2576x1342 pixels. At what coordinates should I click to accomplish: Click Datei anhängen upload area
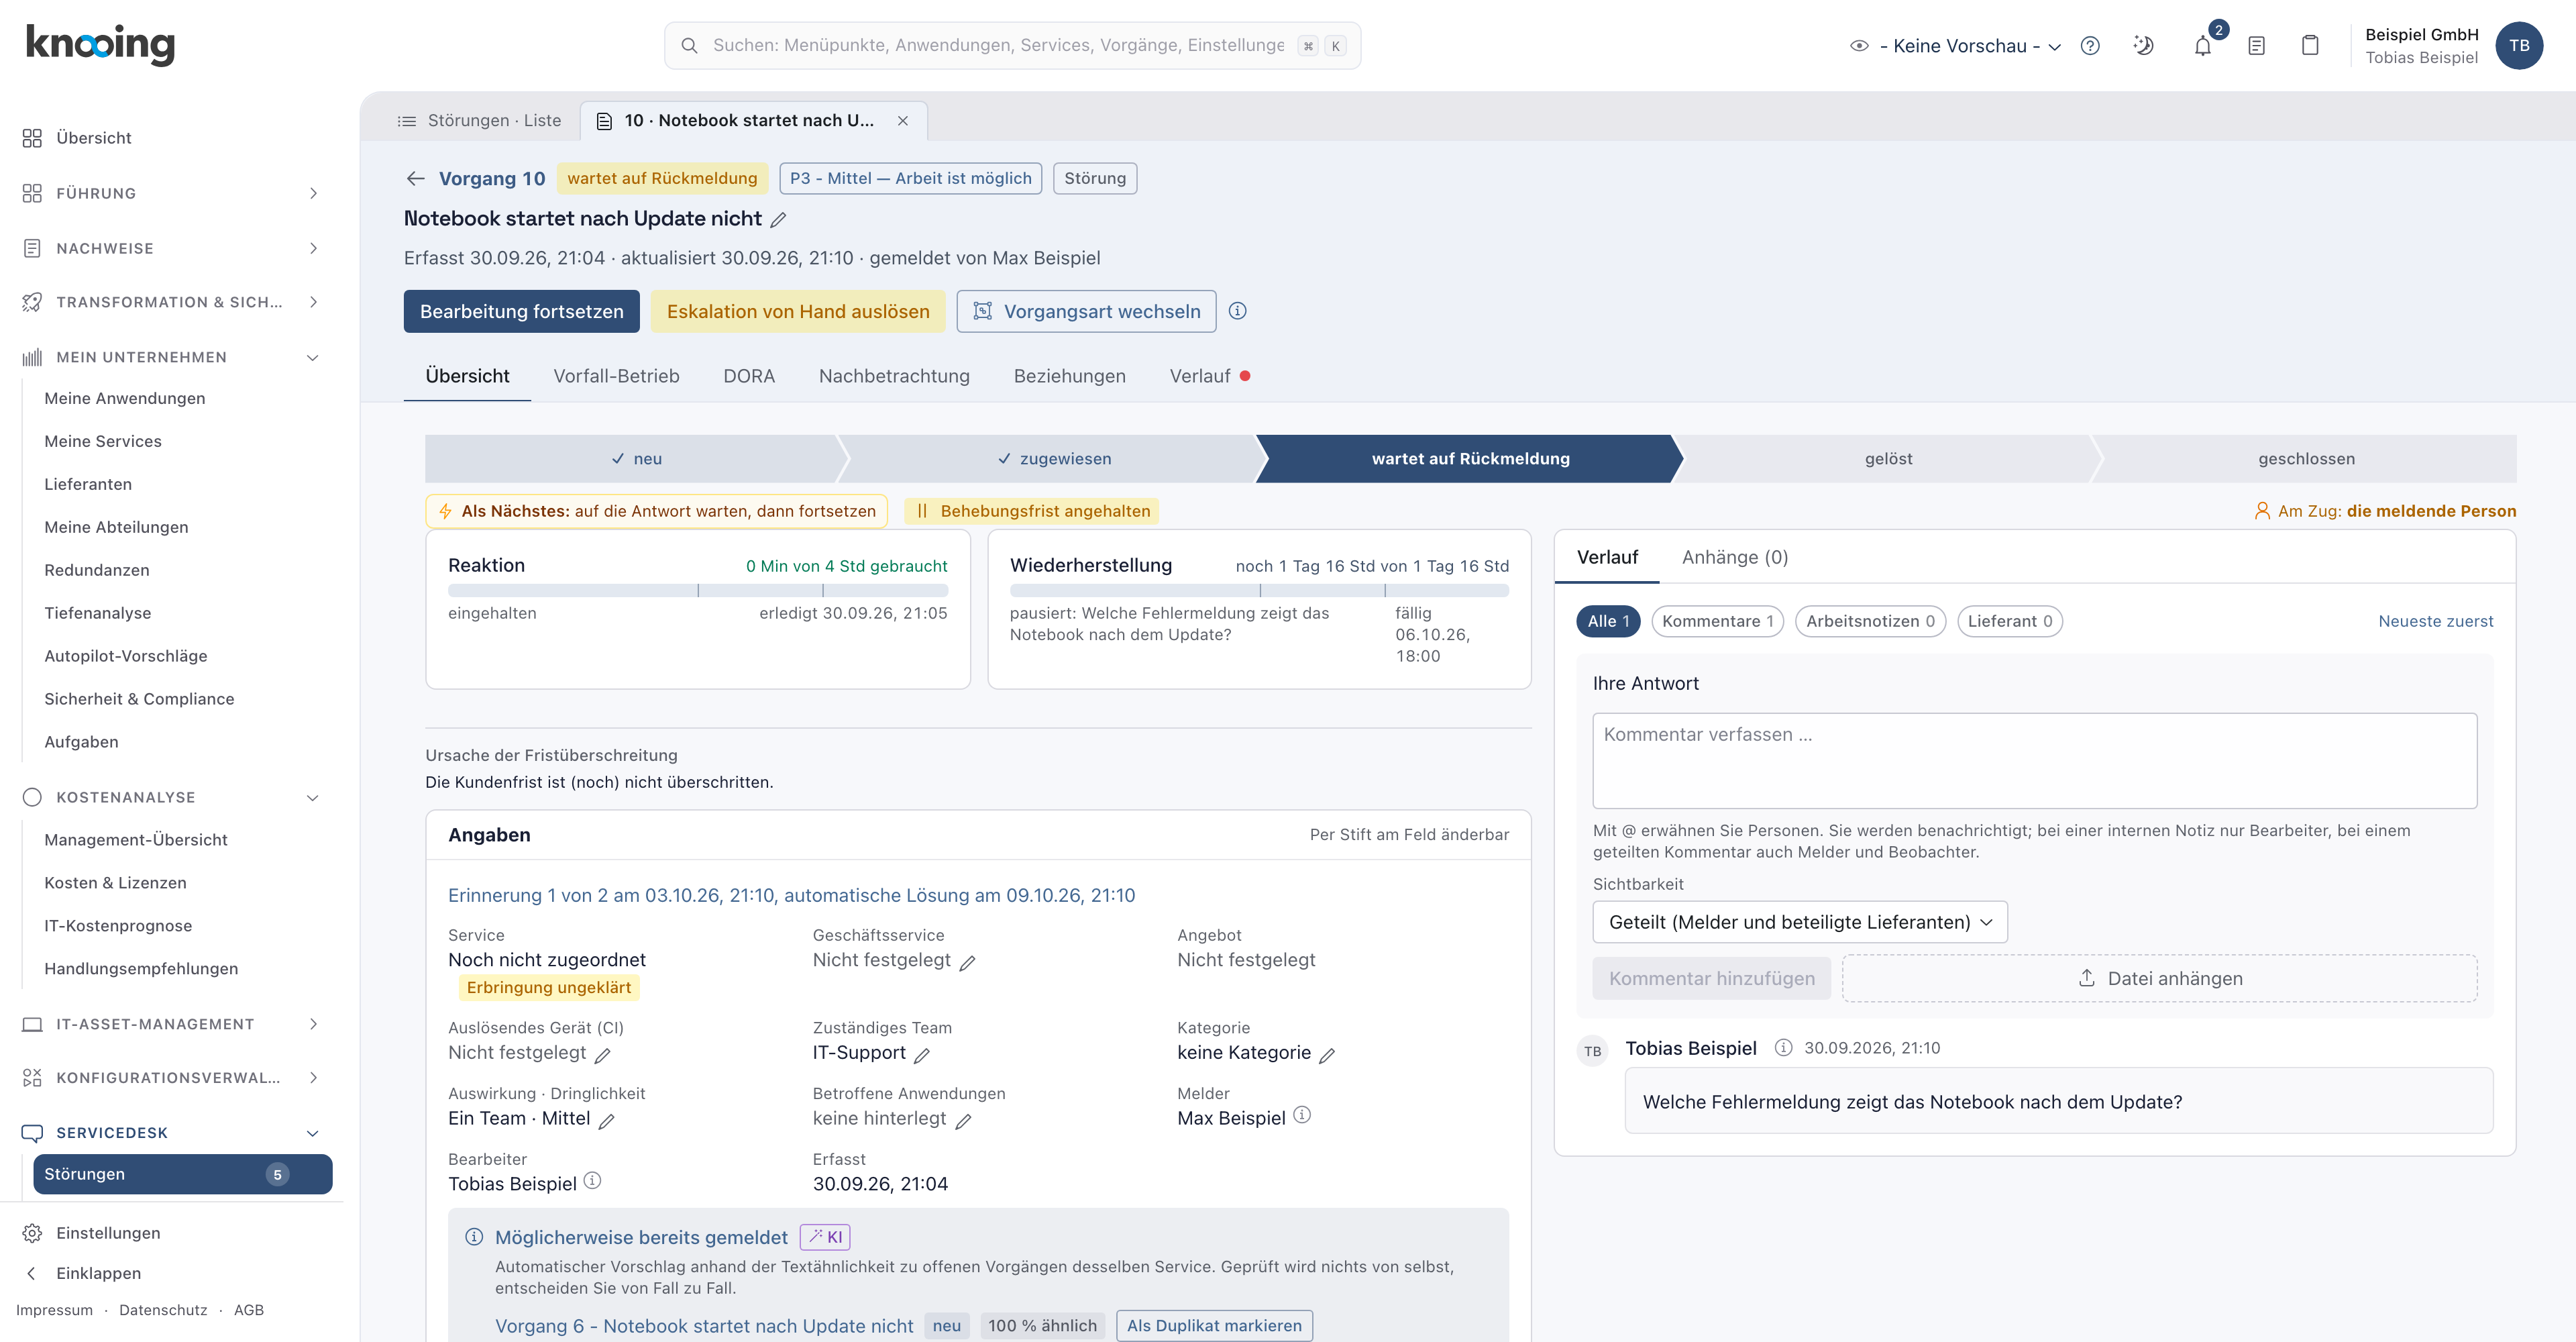coord(2160,978)
